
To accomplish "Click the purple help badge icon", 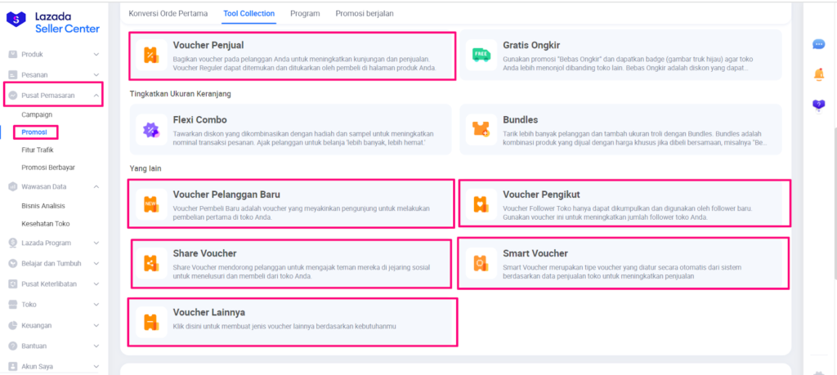I will (x=819, y=105).
